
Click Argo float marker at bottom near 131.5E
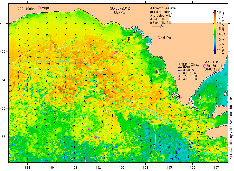click(x=87, y=160)
